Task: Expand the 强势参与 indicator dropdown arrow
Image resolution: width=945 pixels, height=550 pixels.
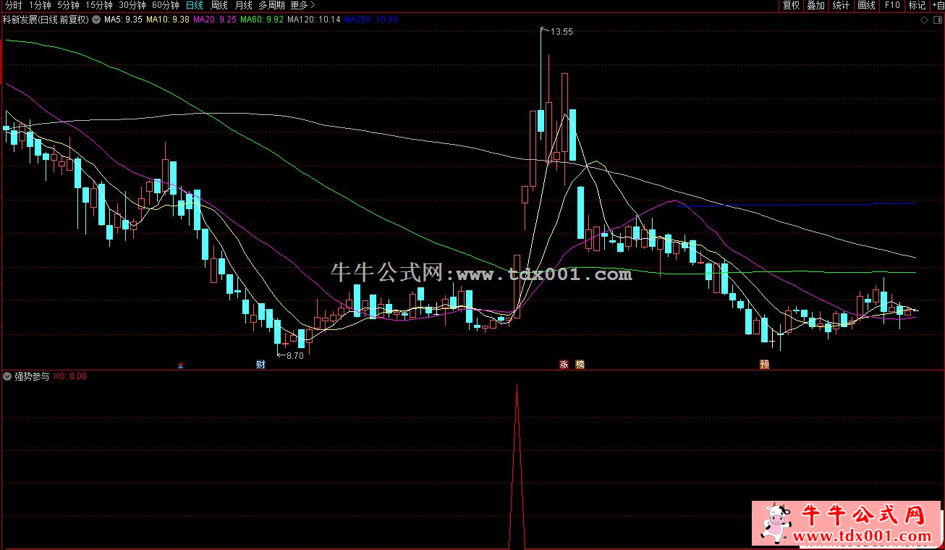Action: (8, 376)
